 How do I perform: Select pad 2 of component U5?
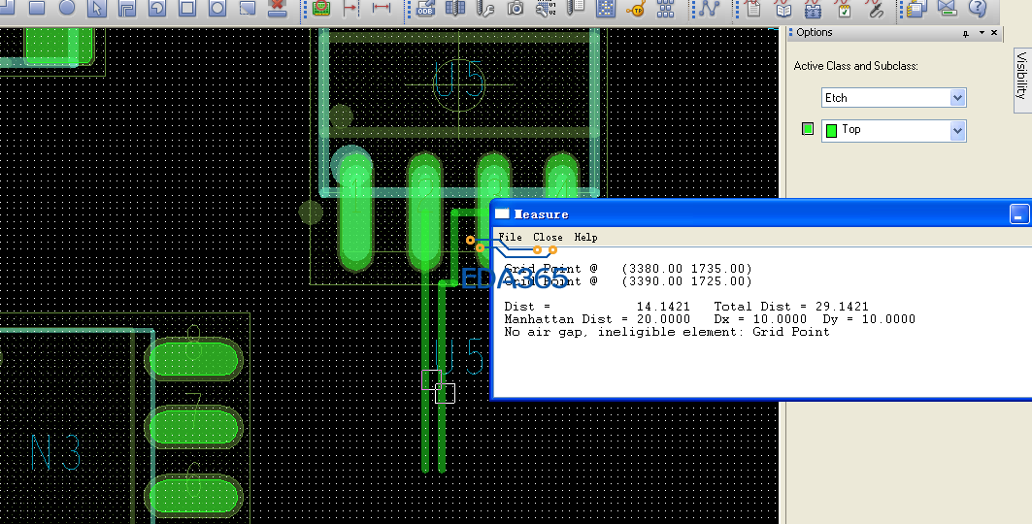pos(424,212)
